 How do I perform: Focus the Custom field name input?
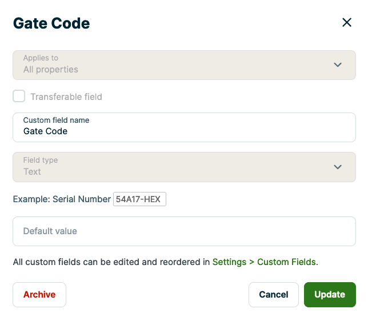(x=184, y=131)
